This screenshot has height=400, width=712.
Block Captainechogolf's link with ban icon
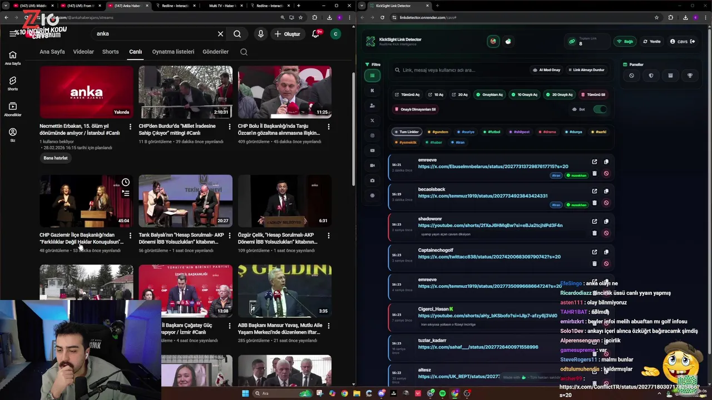point(606,263)
